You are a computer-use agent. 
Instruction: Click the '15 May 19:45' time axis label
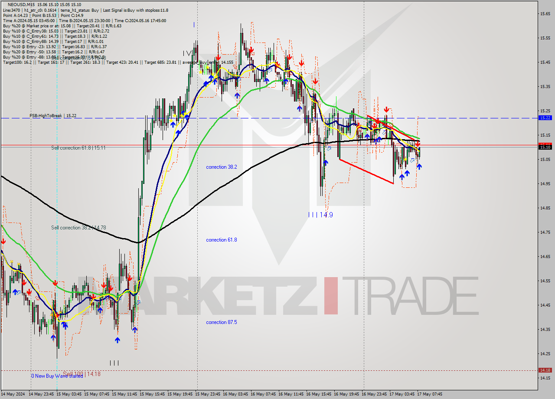pyautogui.click(x=180, y=394)
